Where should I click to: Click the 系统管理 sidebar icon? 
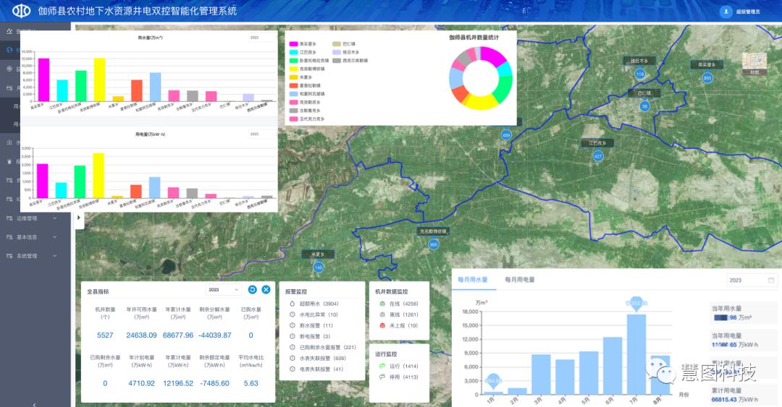[x=9, y=256]
